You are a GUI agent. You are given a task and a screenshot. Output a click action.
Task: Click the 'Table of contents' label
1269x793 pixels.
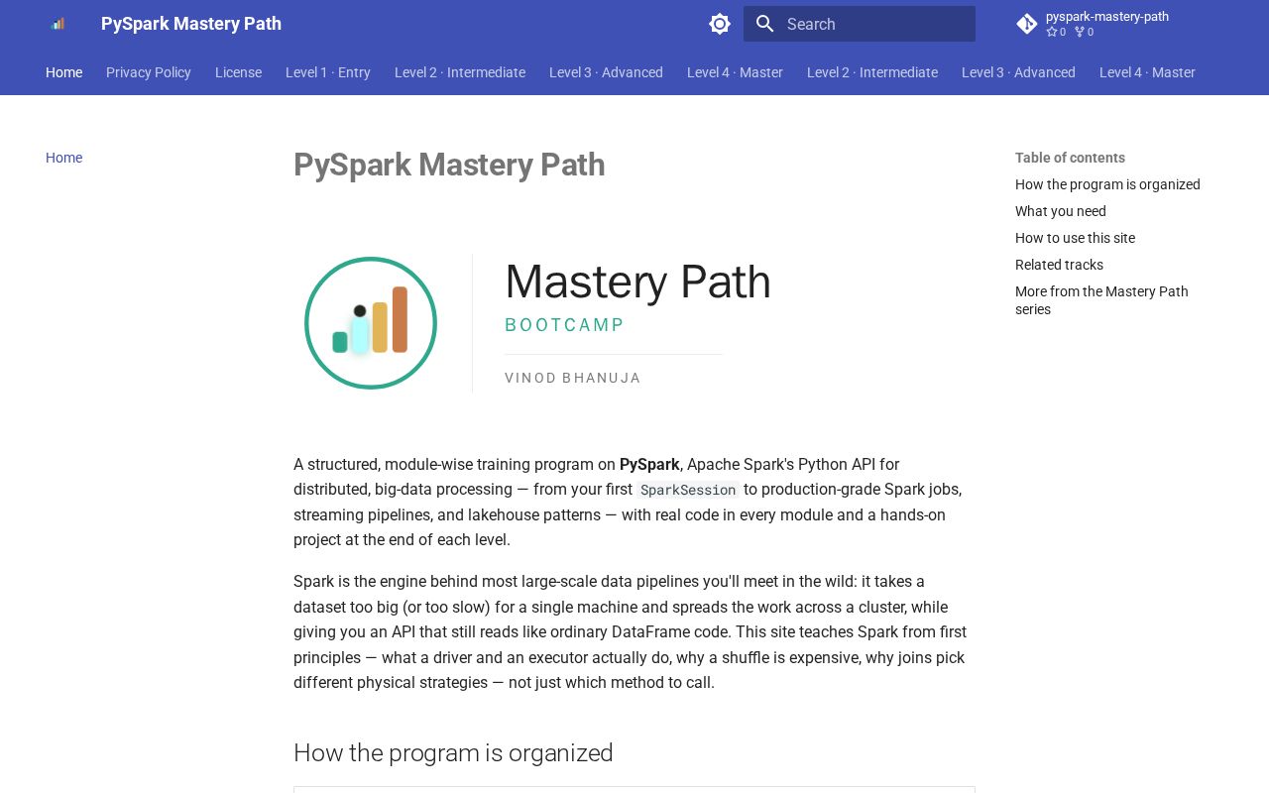coord(1070,158)
